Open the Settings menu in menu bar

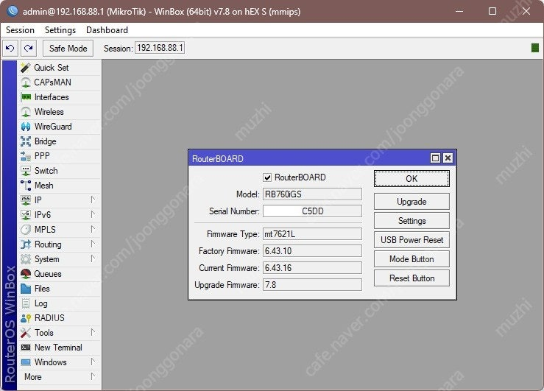pyautogui.click(x=60, y=30)
